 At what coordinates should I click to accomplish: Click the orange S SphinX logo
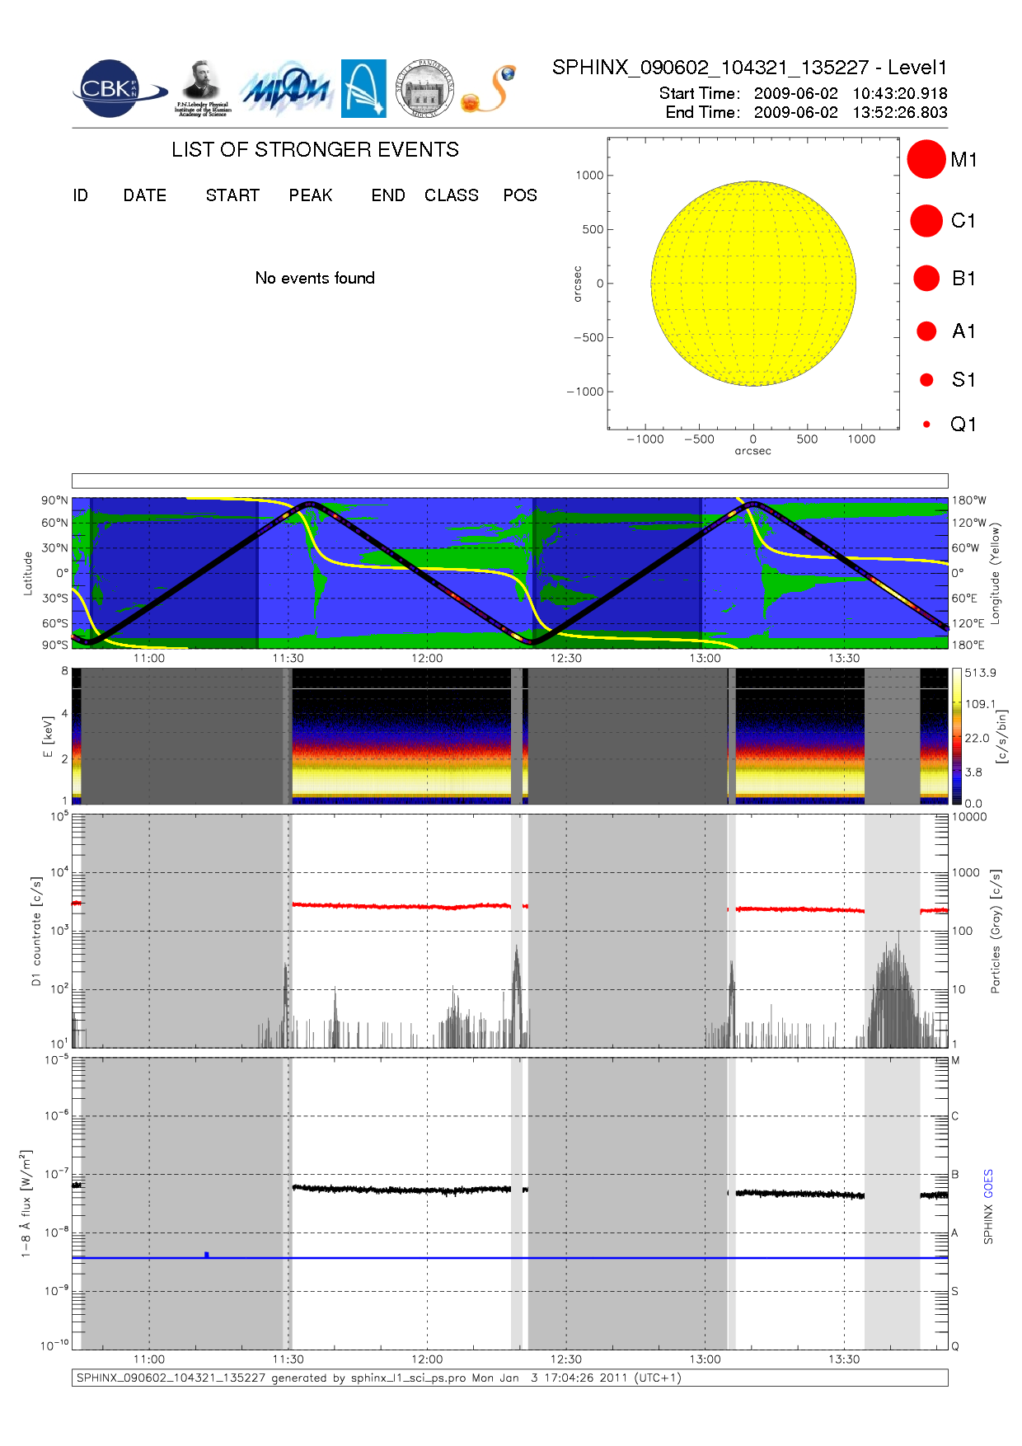click(x=489, y=89)
